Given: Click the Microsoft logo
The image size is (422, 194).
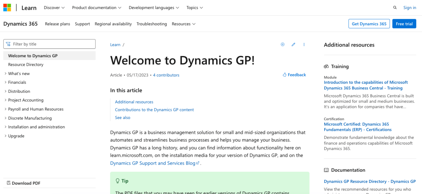Looking at the screenshot, I should pos(7,8).
